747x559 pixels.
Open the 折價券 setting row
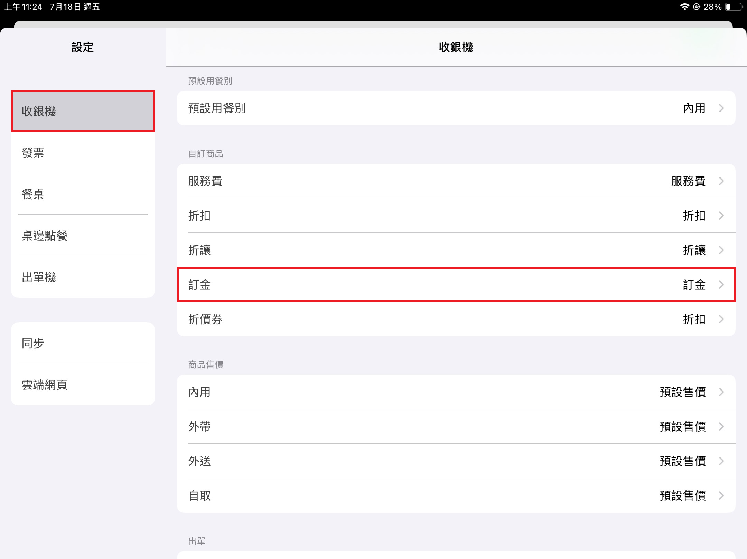tap(456, 319)
